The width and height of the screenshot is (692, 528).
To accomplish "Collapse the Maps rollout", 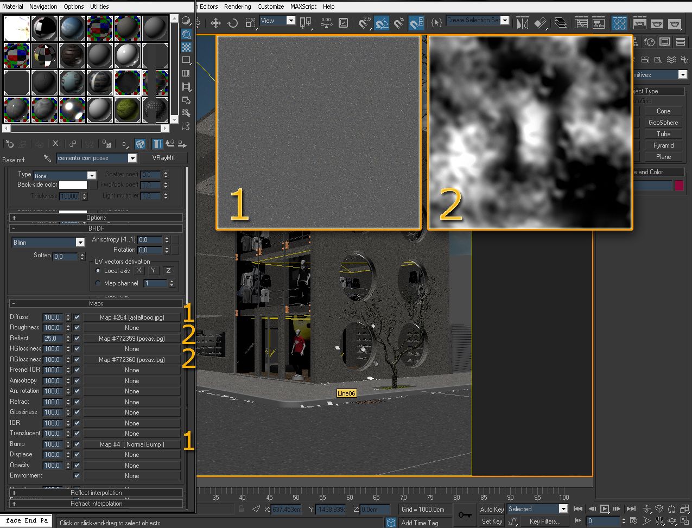I will pos(96,303).
